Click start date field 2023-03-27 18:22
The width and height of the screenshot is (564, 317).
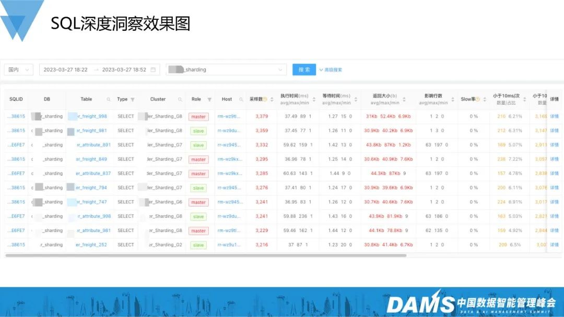tap(65, 70)
